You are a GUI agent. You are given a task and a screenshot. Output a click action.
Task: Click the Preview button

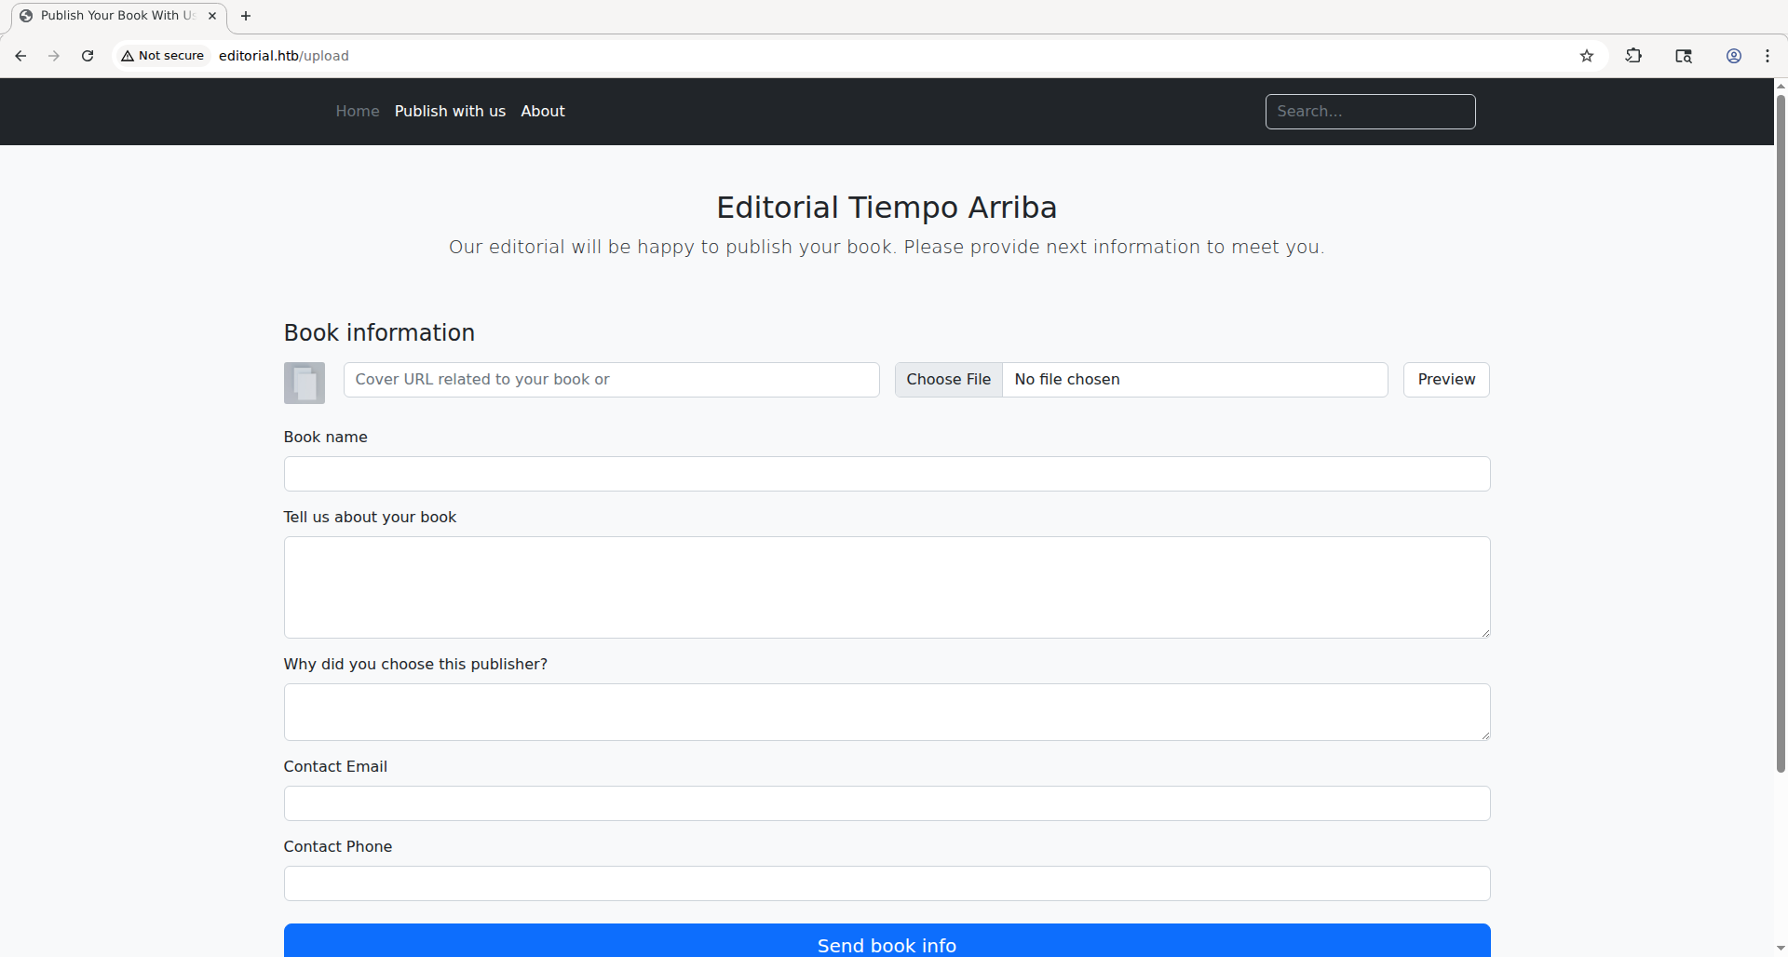[x=1446, y=380]
